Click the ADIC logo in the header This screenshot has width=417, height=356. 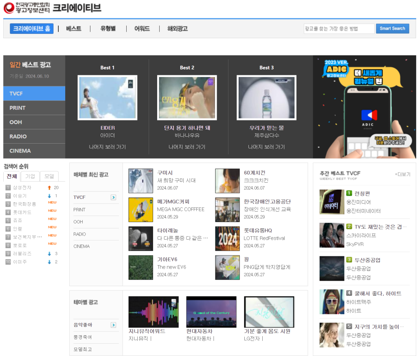[x=27, y=8]
